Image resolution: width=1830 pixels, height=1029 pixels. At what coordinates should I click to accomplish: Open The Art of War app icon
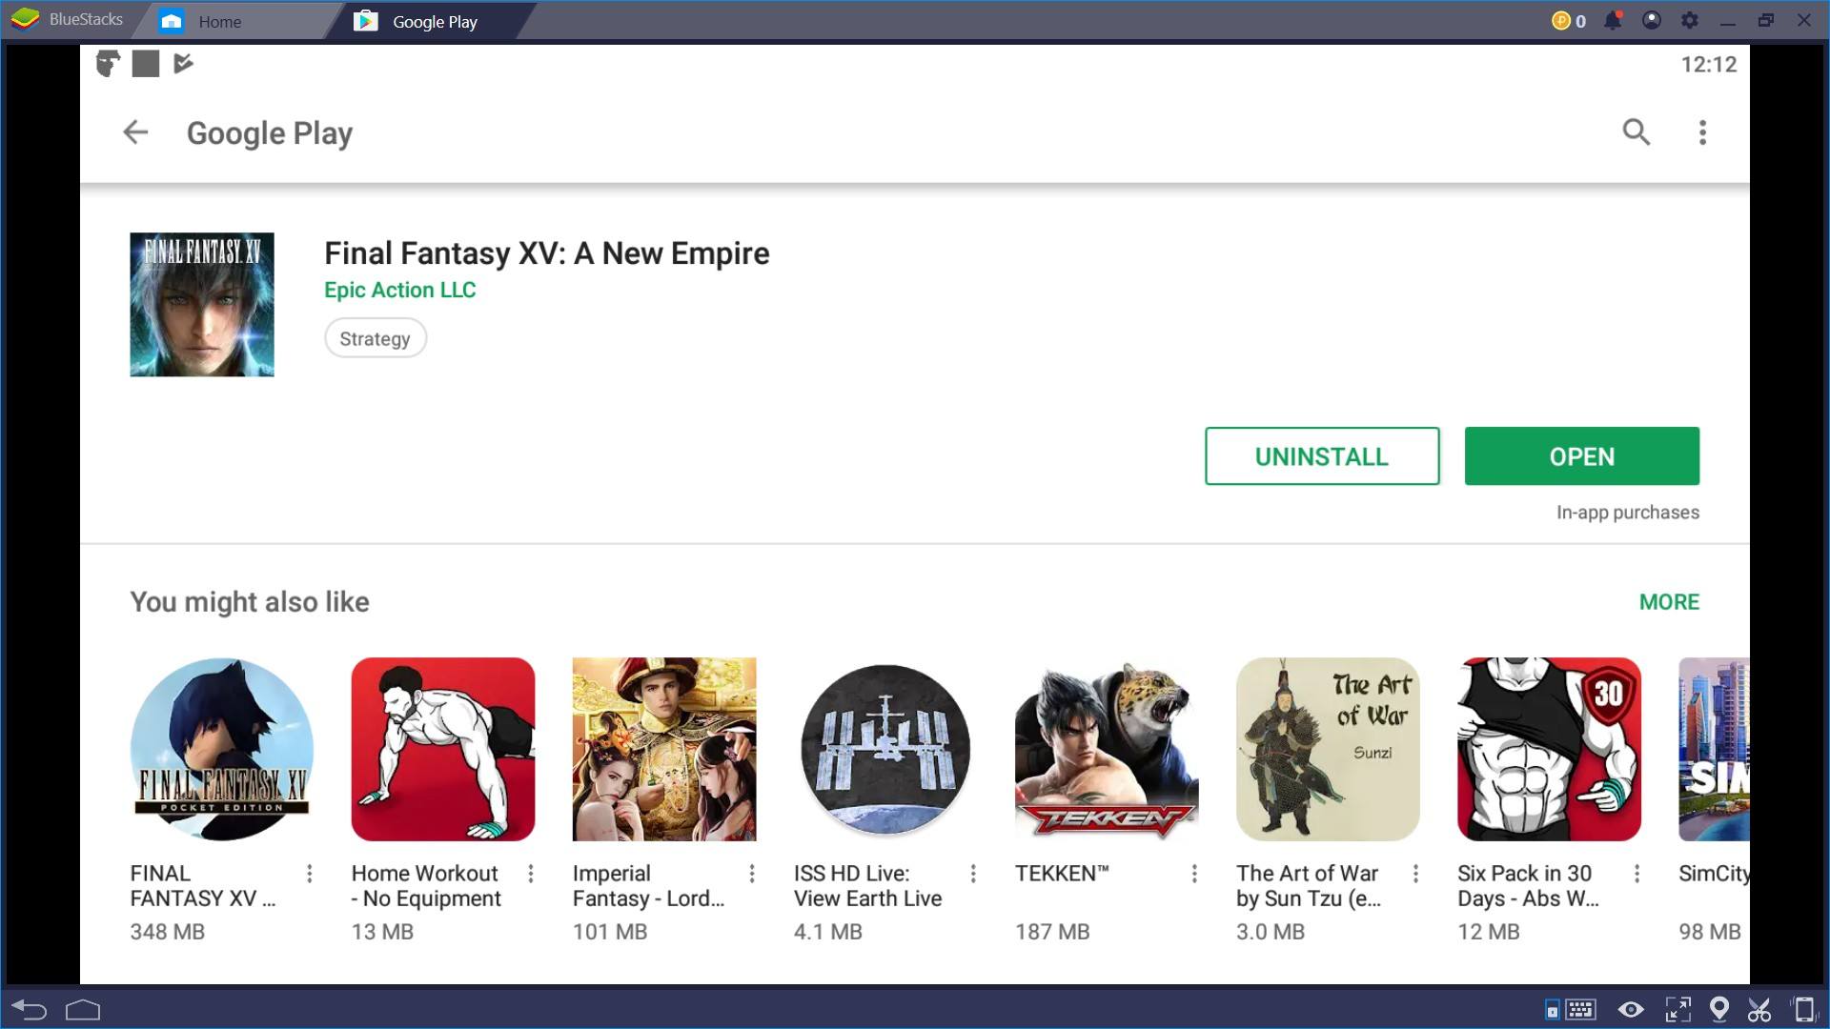coord(1328,749)
